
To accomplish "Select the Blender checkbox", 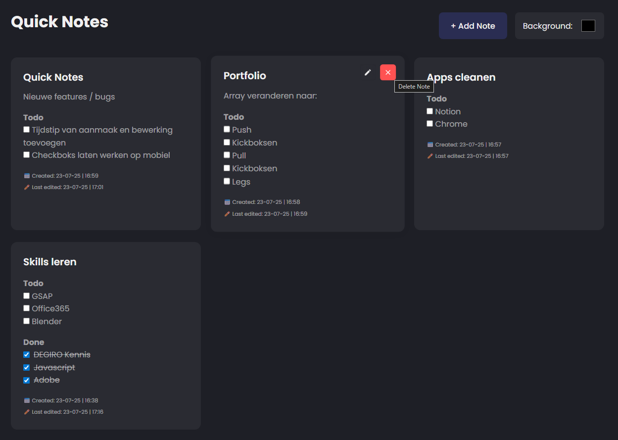I will (27, 321).
